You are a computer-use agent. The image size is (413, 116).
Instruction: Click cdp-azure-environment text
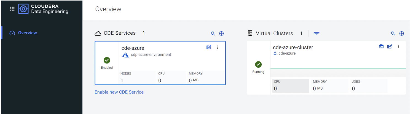151,55
